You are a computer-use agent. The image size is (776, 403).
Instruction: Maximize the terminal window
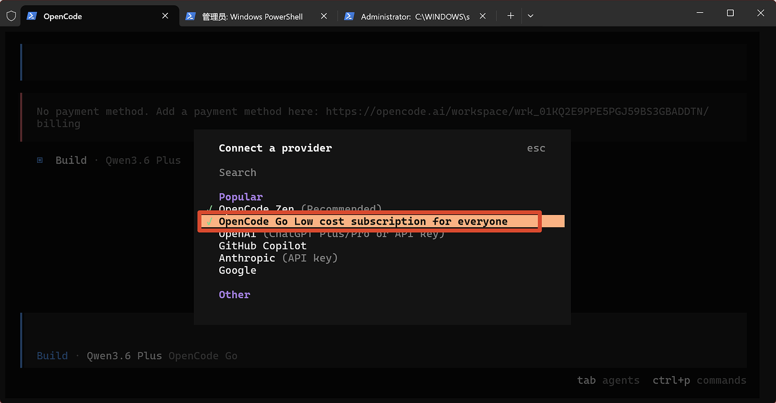[x=730, y=13]
